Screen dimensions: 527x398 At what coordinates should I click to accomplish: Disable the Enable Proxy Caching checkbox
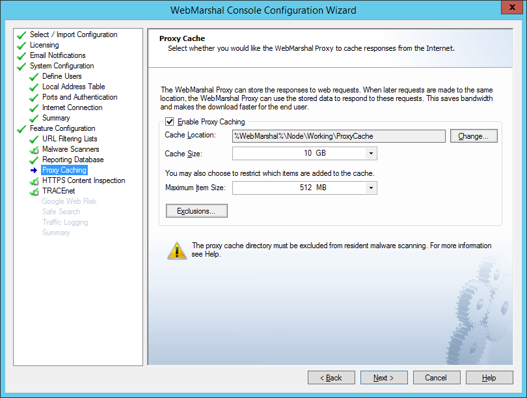(170, 122)
